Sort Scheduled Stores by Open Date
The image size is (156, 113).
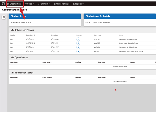click(30, 35)
